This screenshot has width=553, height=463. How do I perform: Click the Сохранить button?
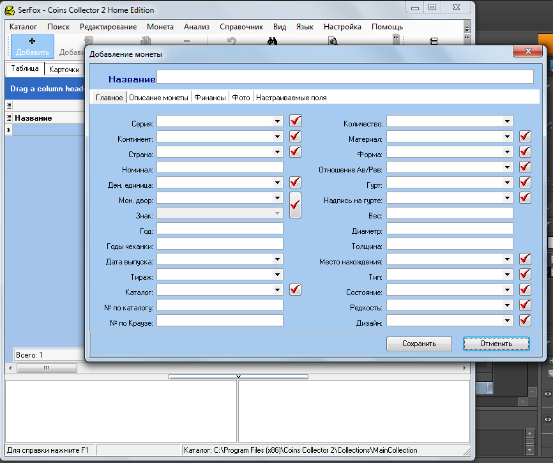420,344
